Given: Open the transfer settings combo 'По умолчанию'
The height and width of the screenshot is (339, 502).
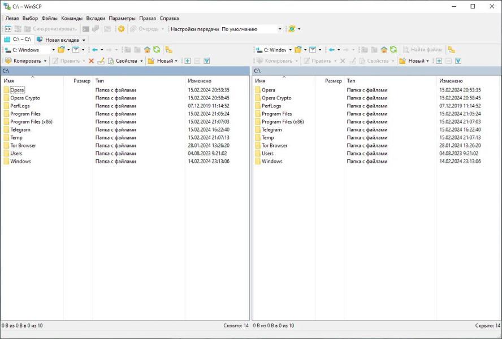Looking at the screenshot, I should (x=252, y=29).
